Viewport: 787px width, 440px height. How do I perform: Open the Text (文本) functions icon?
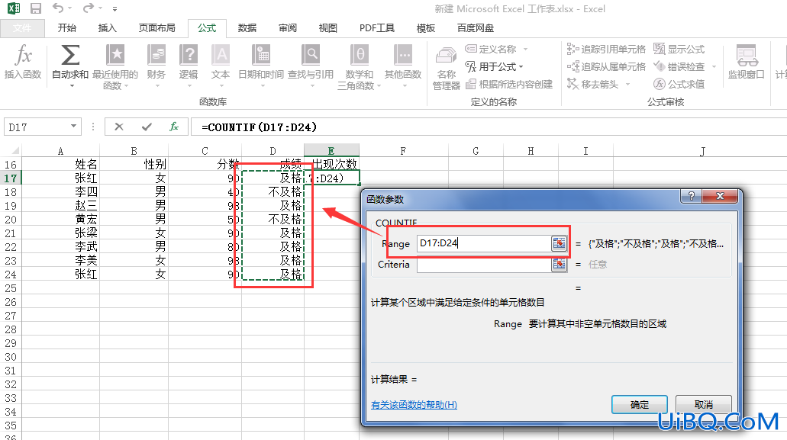tap(221, 55)
